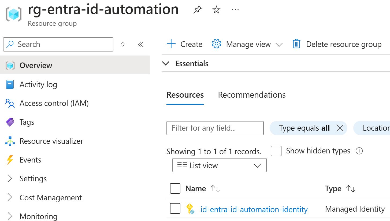Viewport: 390px width, 221px height.
Task: Click the 'Resource group' subtitle text
Action: 52,24
